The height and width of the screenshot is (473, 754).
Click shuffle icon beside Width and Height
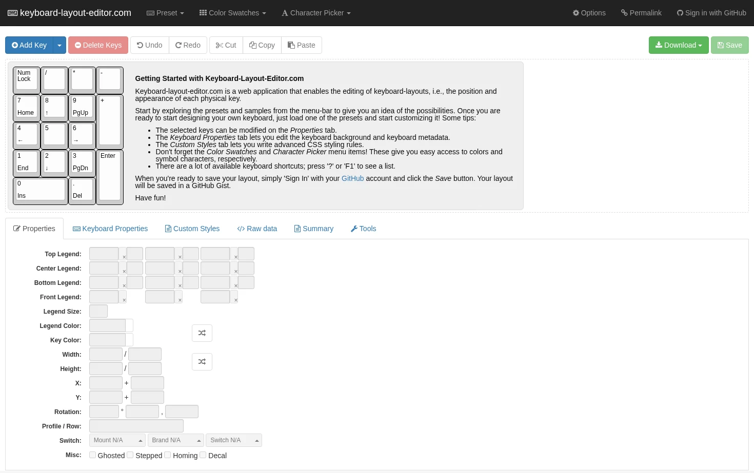pos(202,362)
